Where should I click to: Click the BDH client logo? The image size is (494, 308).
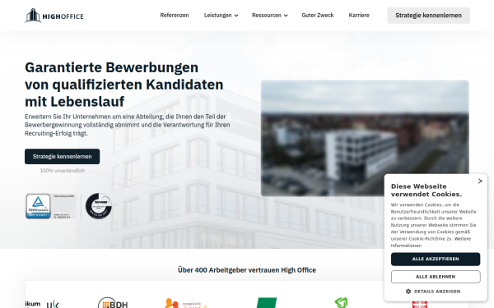coord(113,302)
